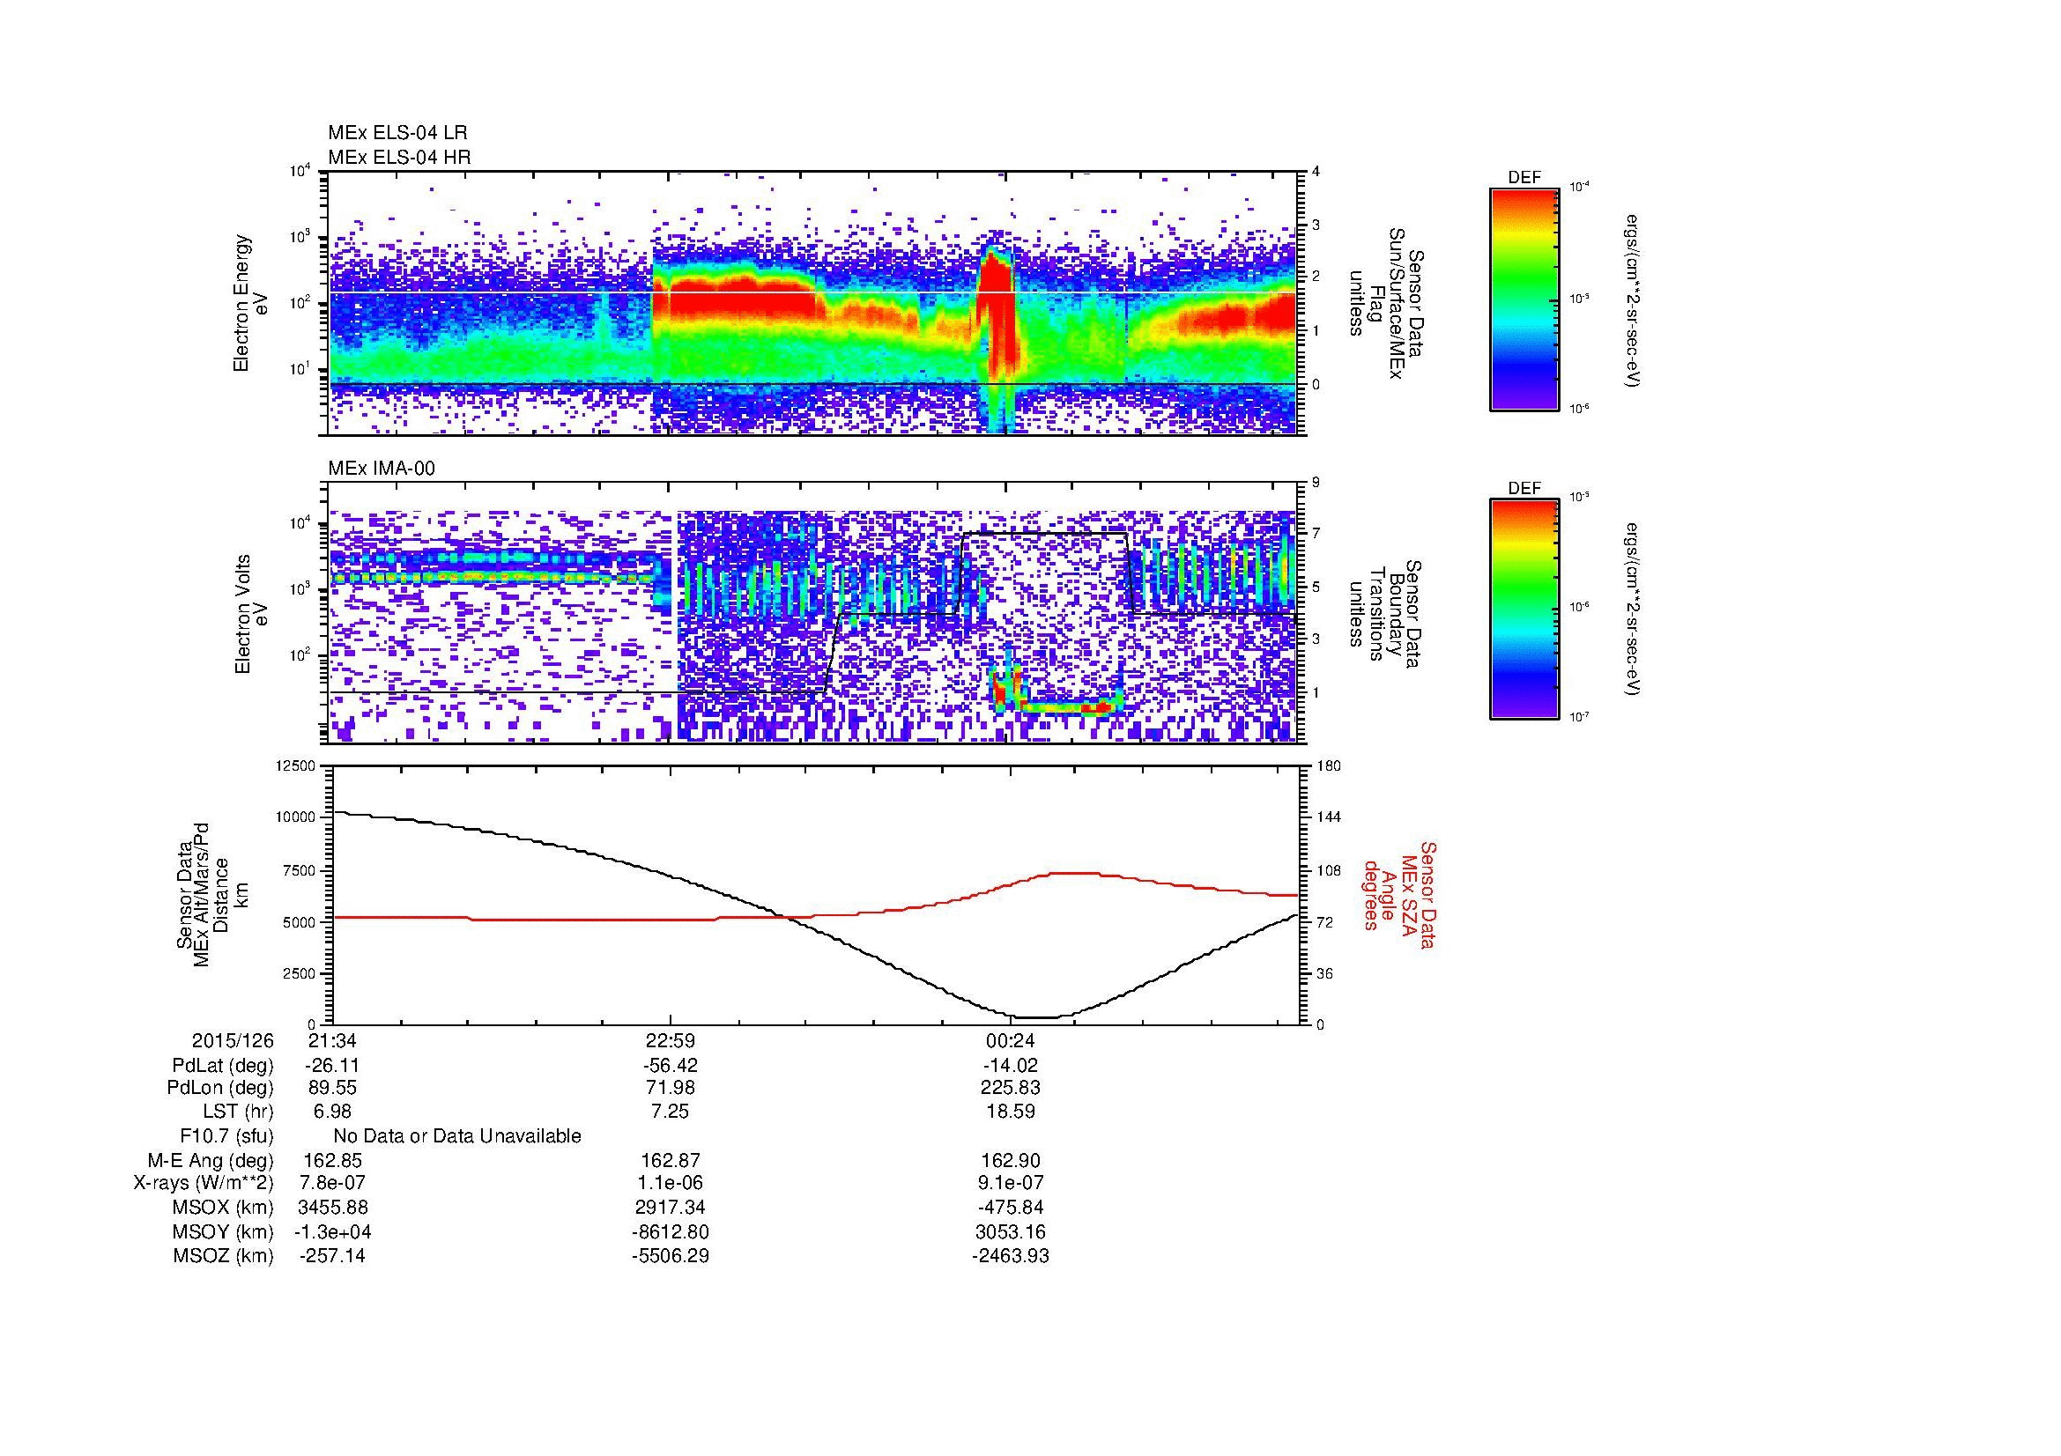Click the MSOX value '2917.34'
The height and width of the screenshot is (1456, 2061).
coord(671,1208)
